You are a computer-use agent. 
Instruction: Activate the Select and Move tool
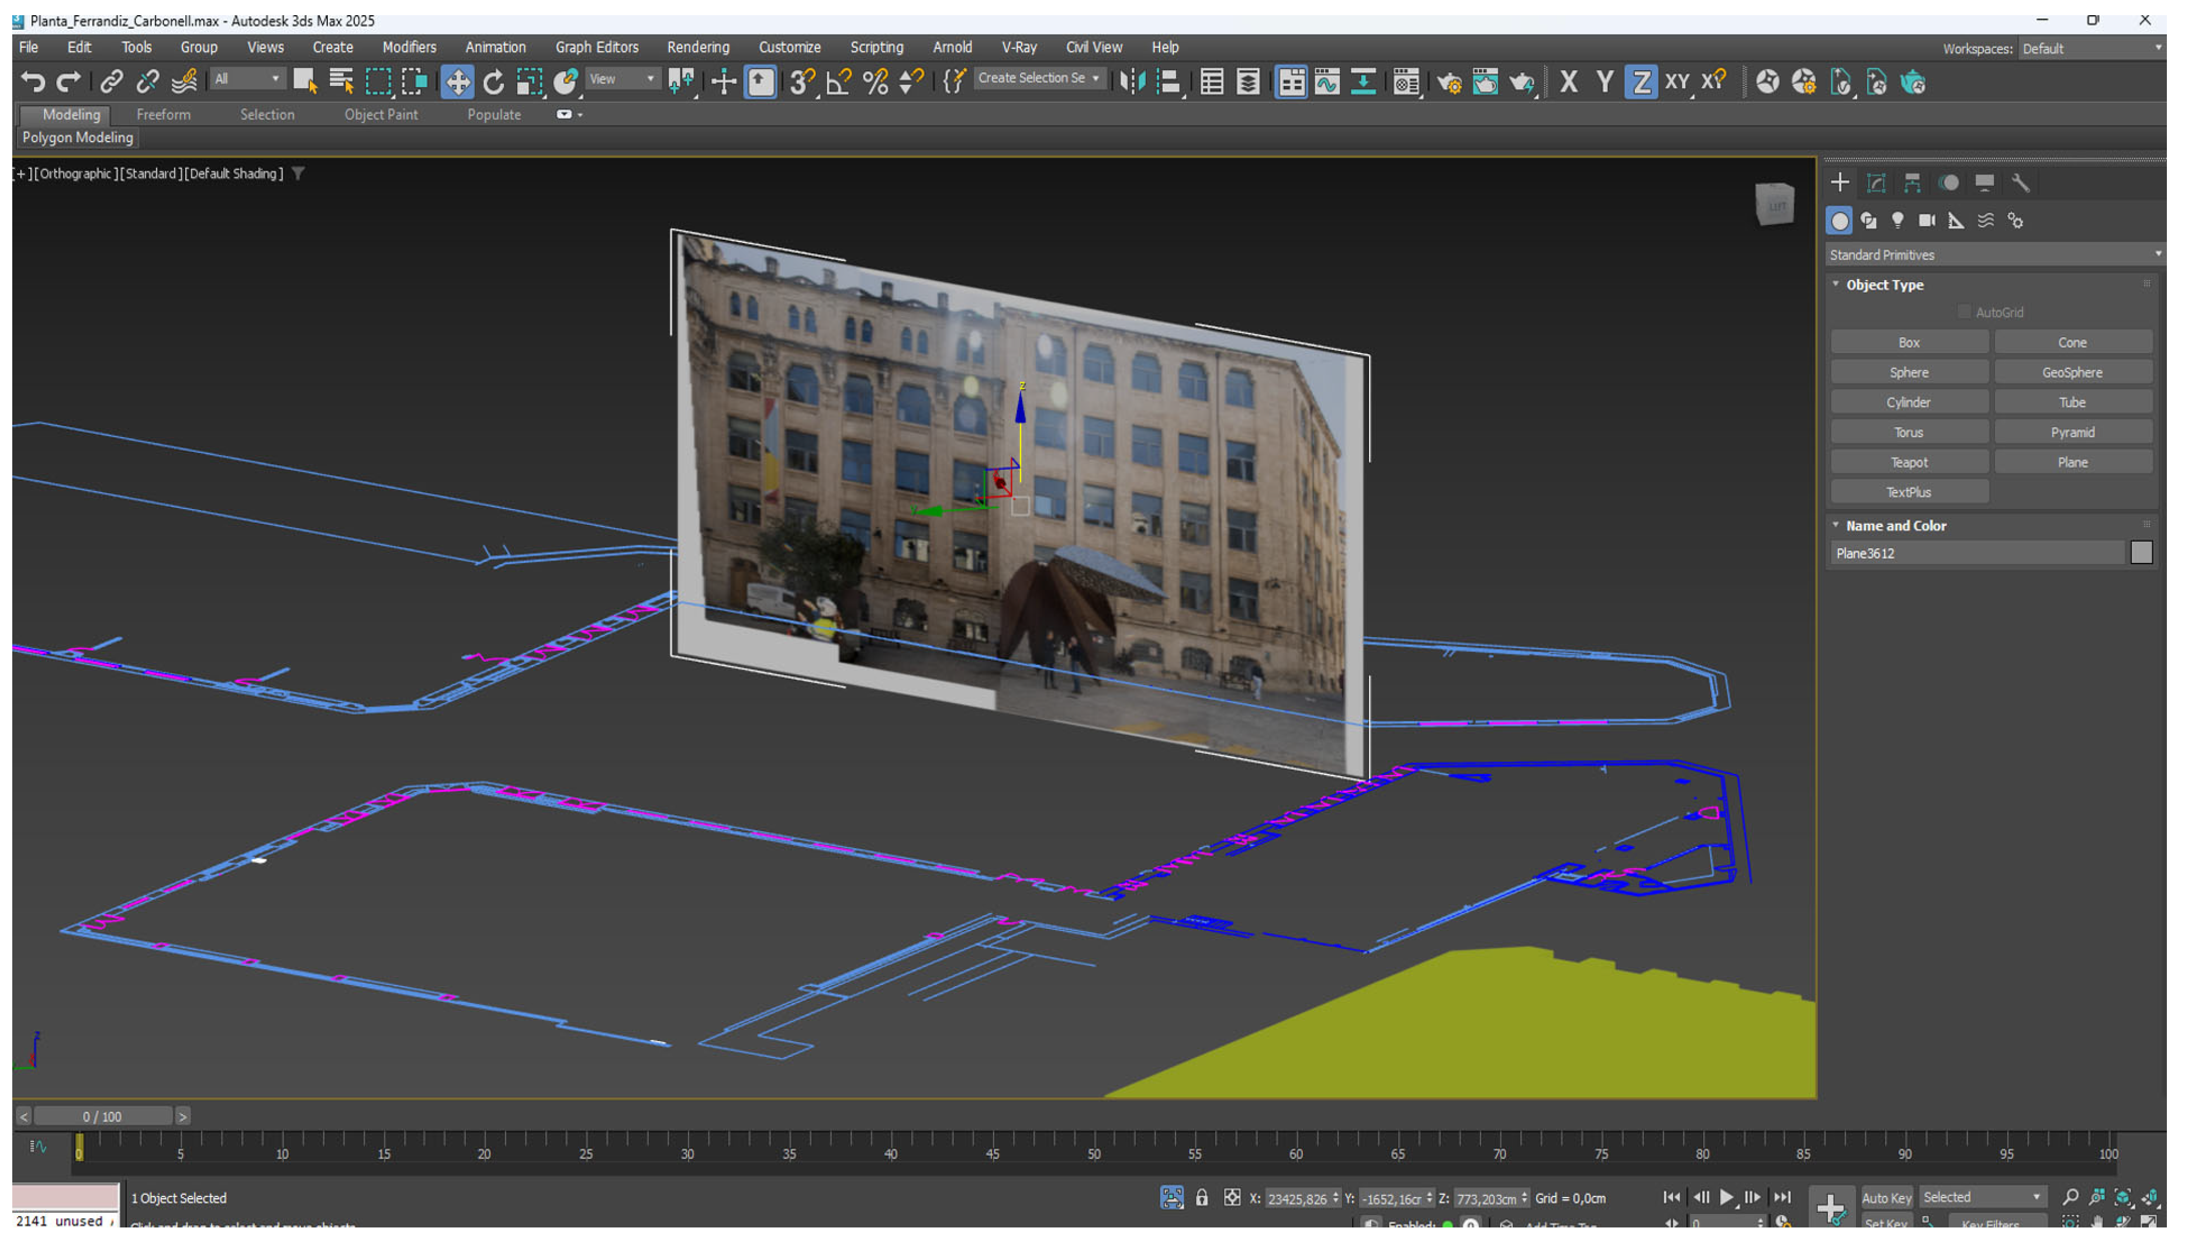(458, 82)
